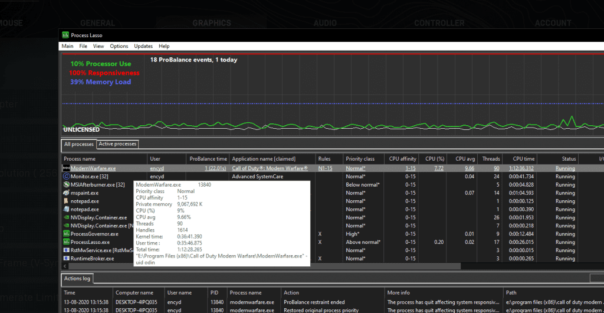Click the ModernWarfare.exe process icon
Screen dimensions: 604x313
[x=66, y=168]
